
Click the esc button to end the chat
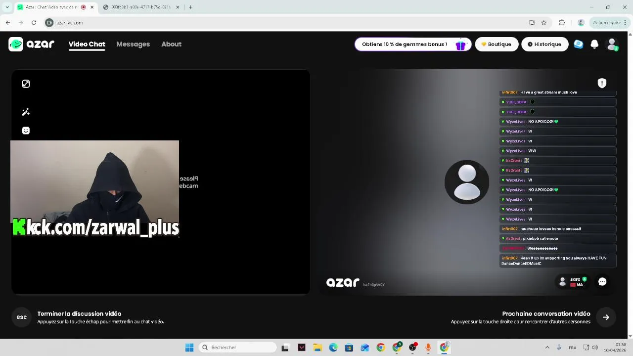(22, 317)
